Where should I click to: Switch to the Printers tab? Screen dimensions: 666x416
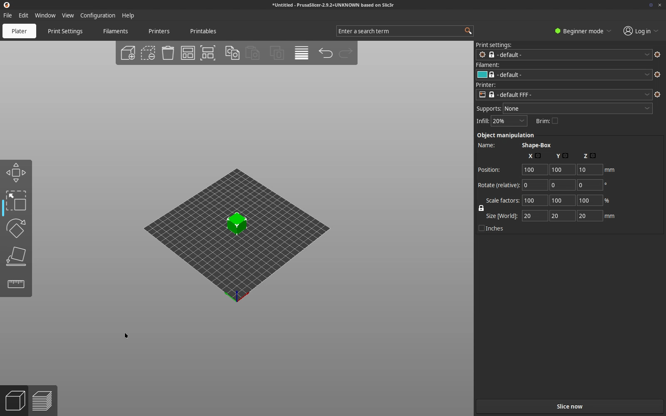159,31
